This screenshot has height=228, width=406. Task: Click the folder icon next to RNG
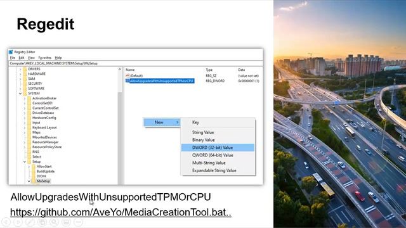coord(29,152)
